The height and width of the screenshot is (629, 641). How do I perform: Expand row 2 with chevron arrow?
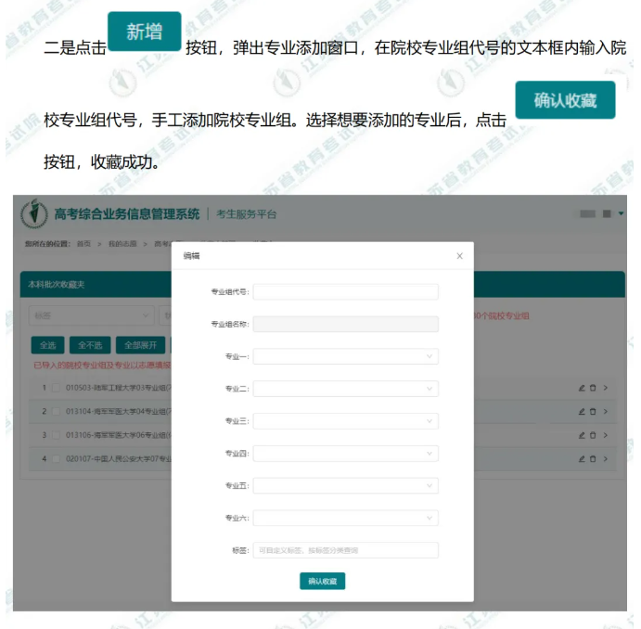[x=606, y=412]
